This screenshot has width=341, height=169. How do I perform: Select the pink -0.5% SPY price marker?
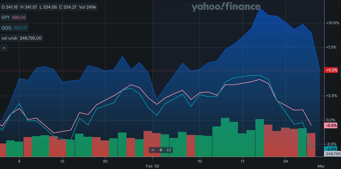tap(331, 125)
